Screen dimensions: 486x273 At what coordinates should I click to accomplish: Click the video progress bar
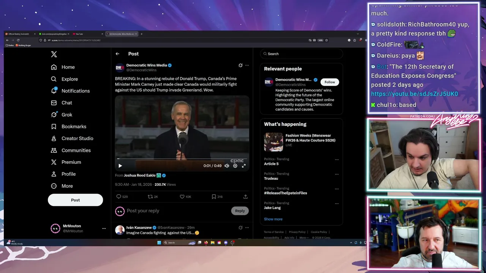point(182,159)
